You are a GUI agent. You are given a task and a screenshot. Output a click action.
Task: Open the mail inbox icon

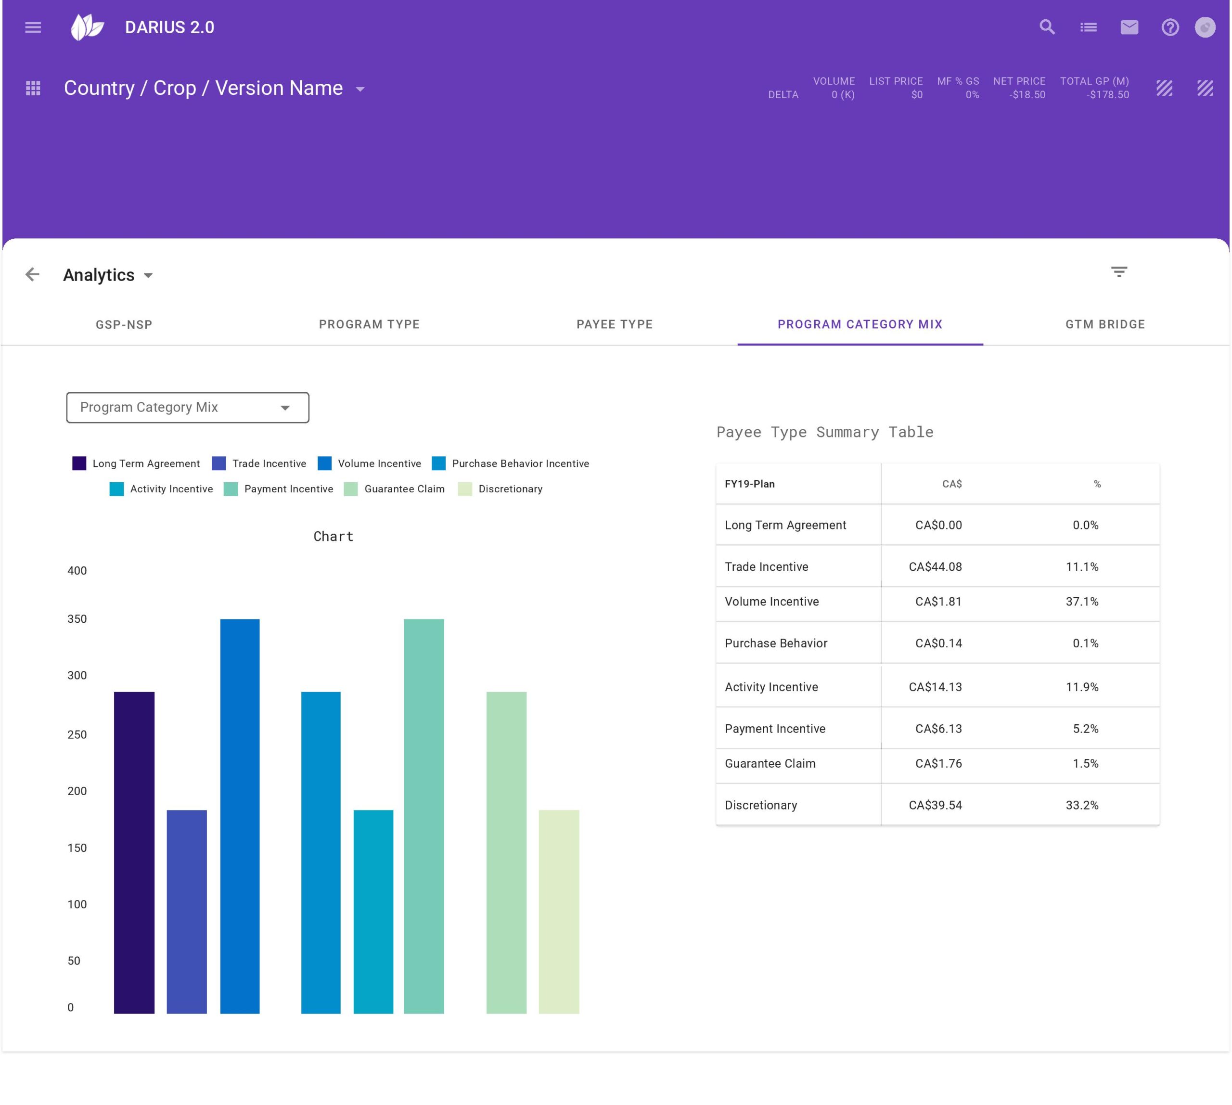pos(1129,27)
